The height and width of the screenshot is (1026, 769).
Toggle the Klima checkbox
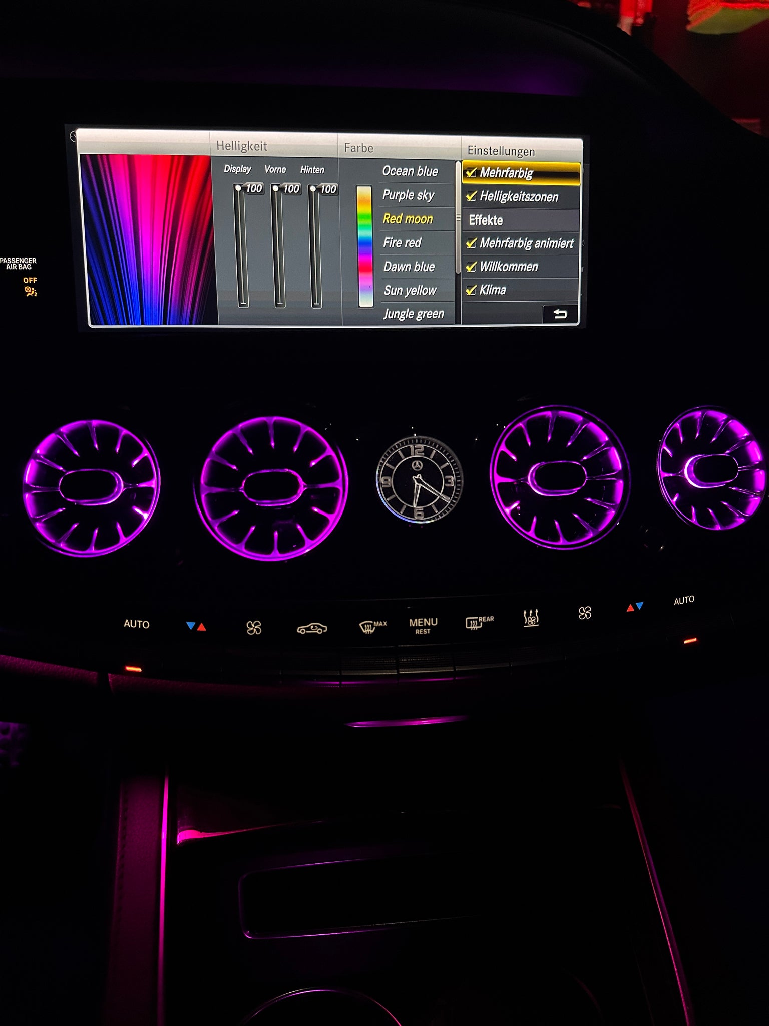click(471, 290)
